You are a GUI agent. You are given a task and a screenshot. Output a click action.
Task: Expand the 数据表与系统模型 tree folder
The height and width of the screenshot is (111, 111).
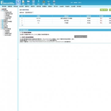(x=1, y=21)
